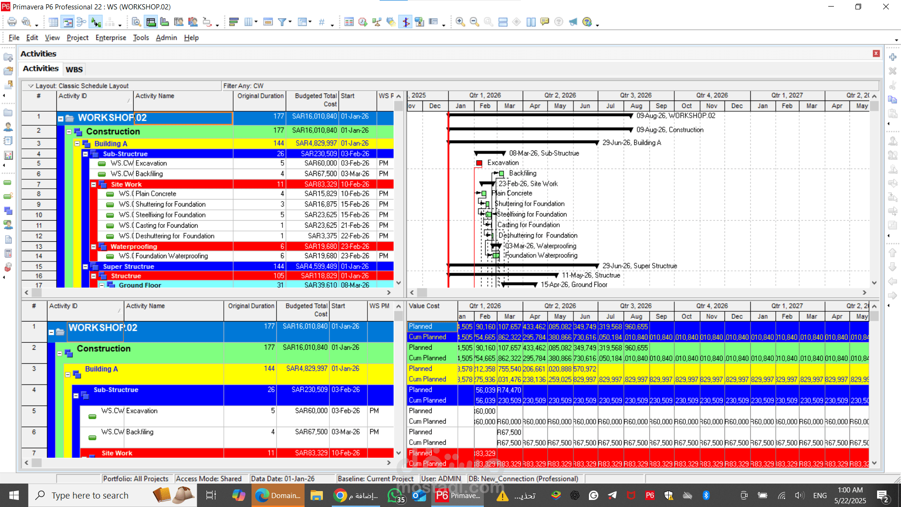Screen dimensions: 901x507
Task: Show the Resource Usage Spreadsheet panel
Action: tap(178, 22)
